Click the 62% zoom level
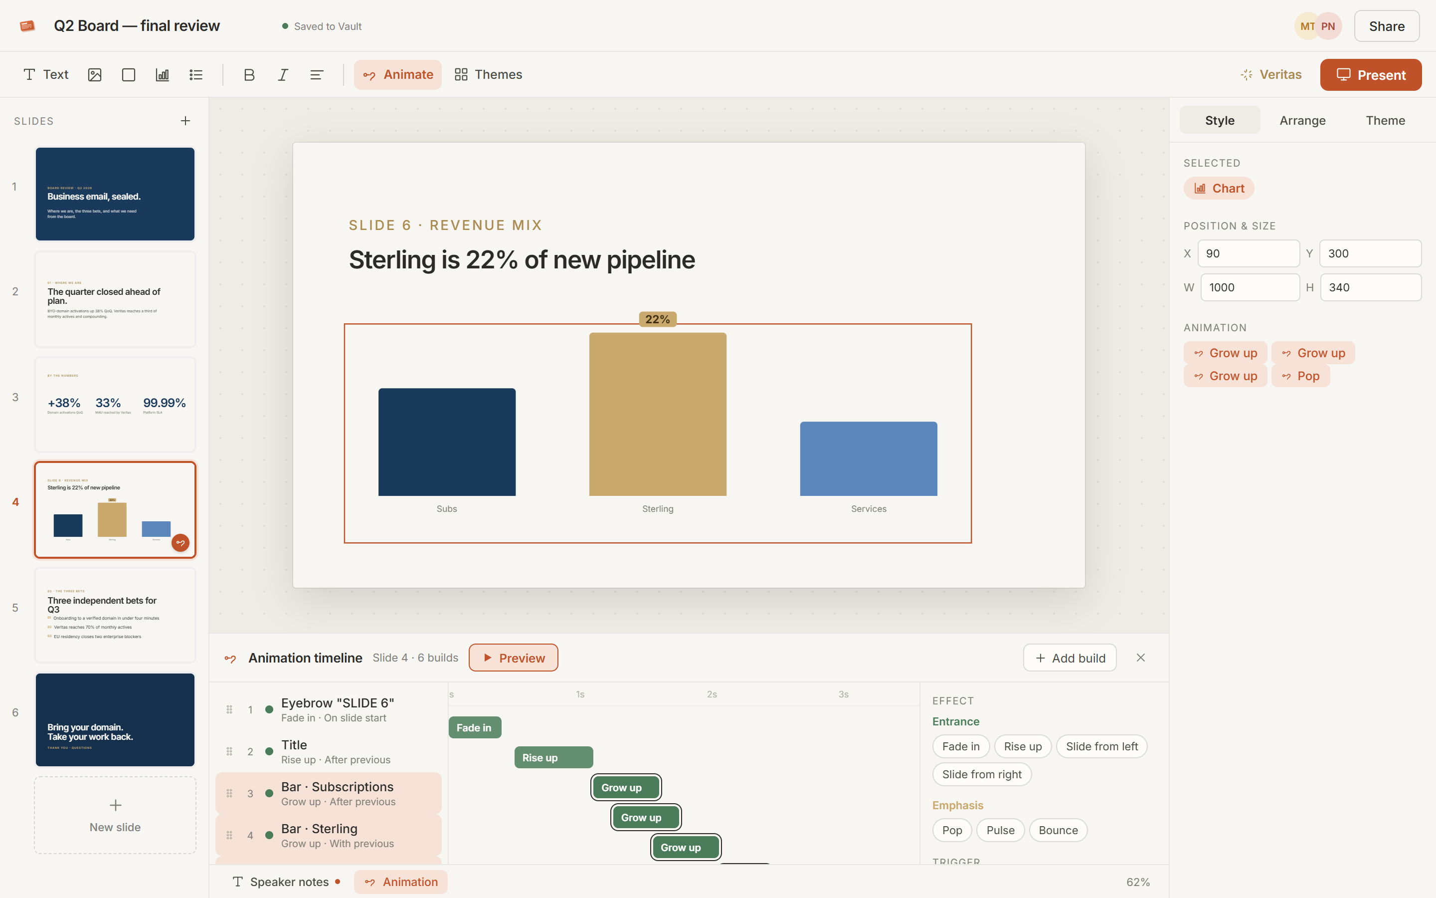The image size is (1436, 898). point(1137,882)
